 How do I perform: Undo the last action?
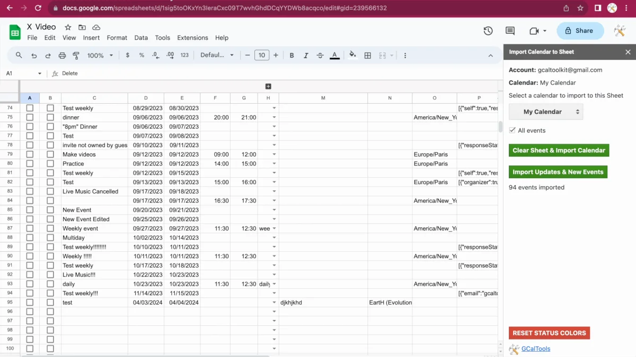tap(34, 55)
